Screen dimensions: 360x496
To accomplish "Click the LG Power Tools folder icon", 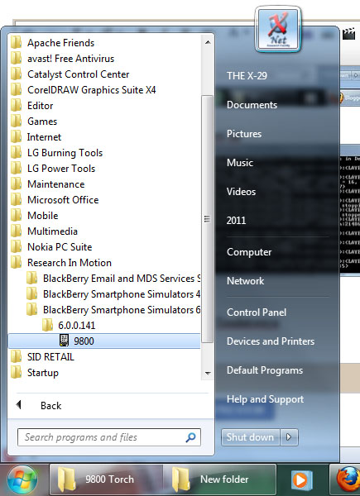I will [x=17, y=169].
